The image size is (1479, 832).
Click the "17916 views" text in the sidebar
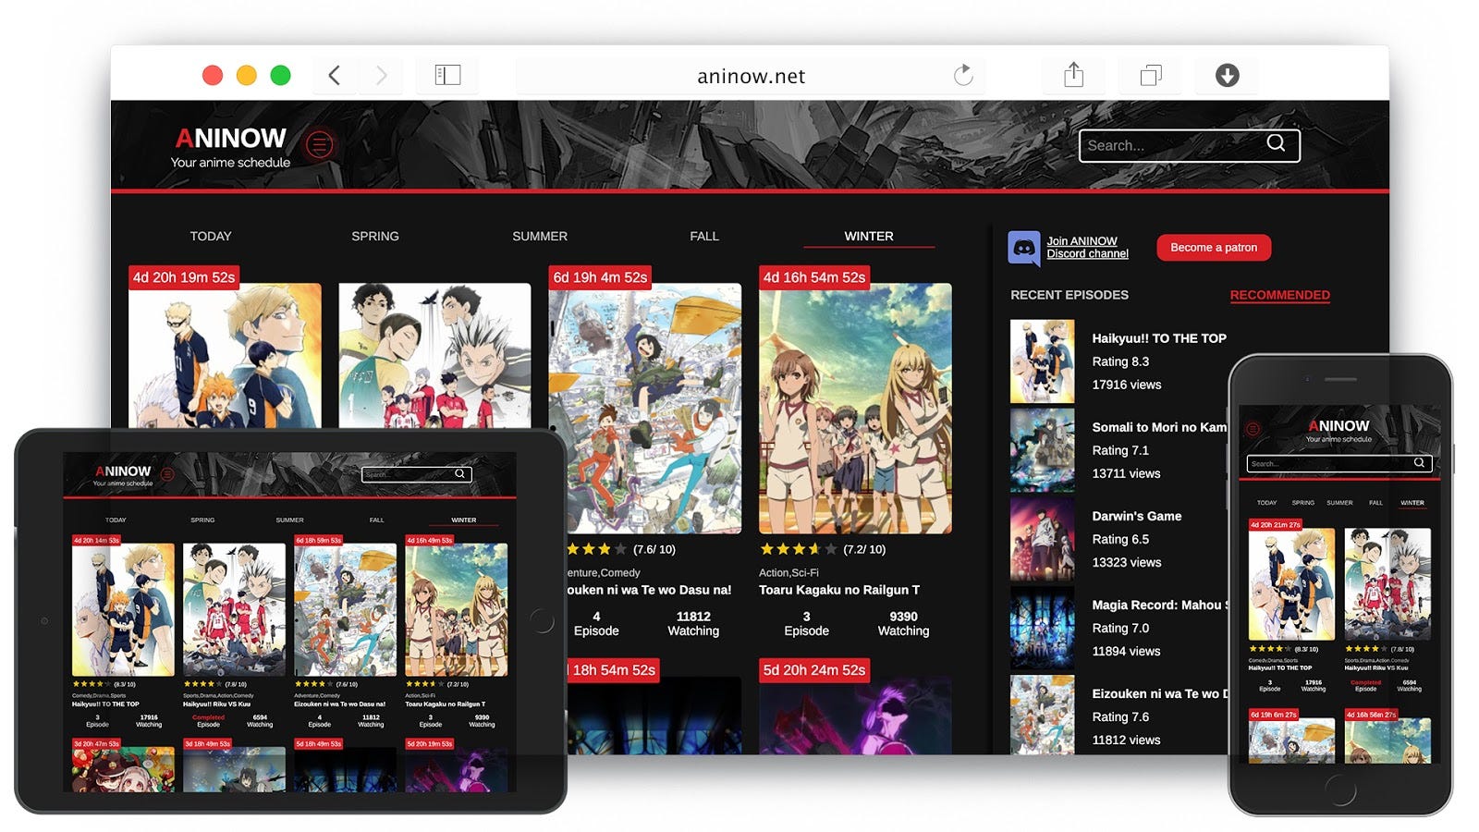[1127, 385]
